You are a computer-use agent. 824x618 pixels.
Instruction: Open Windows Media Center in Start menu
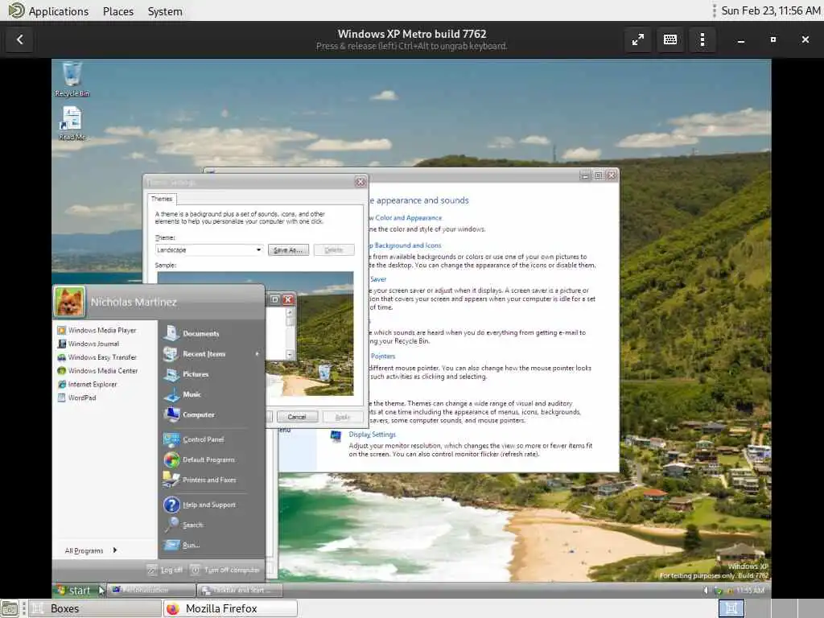pyautogui.click(x=97, y=370)
